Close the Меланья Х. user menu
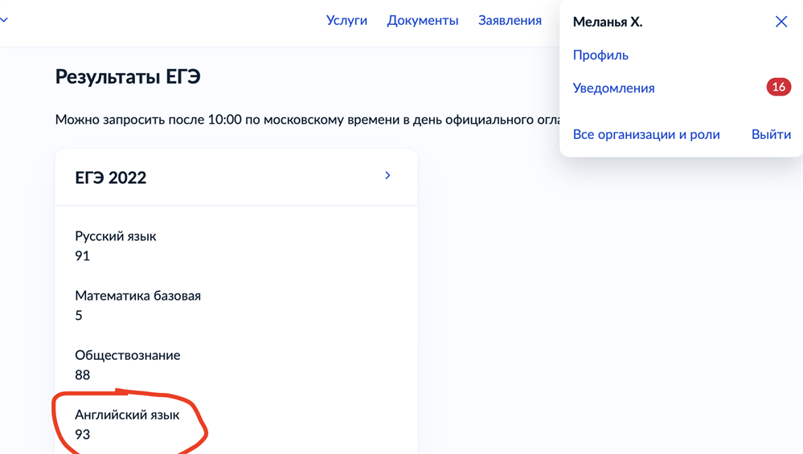803x454 pixels. click(x=781, y=22)
